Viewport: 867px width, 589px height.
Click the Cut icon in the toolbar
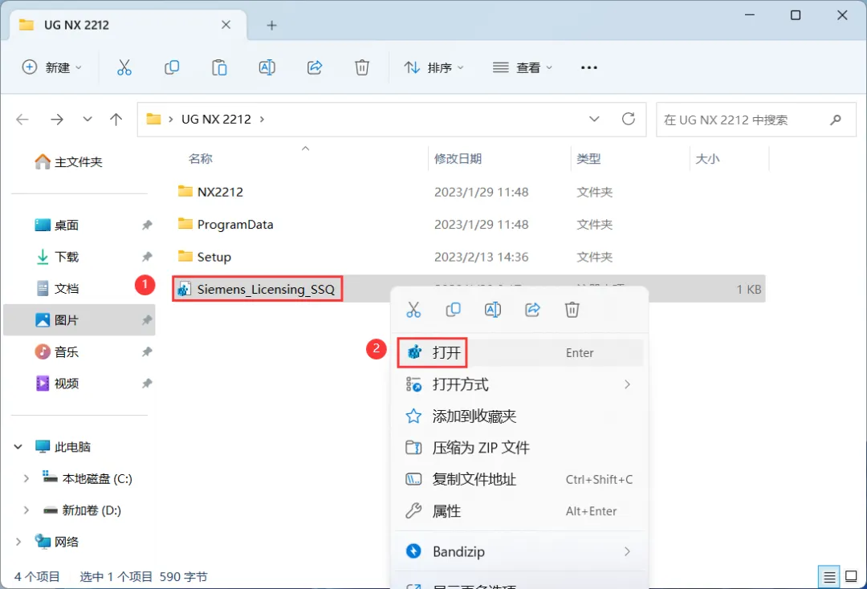click(x=124, y=67)
